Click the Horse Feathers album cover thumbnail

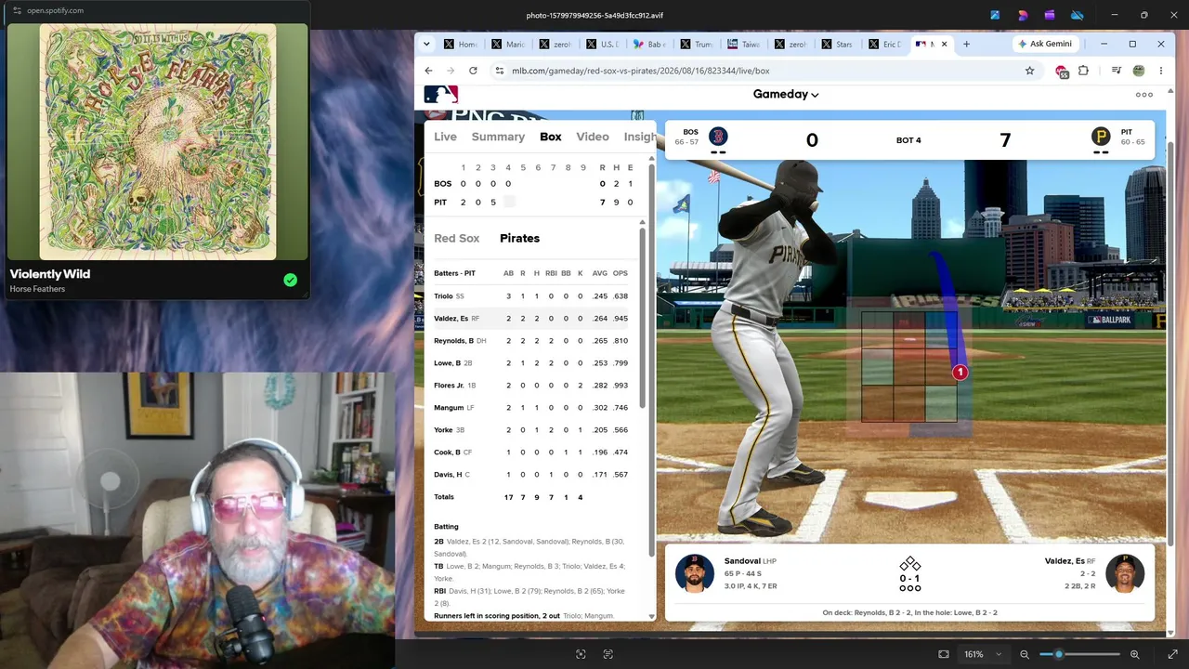point(157,142)
